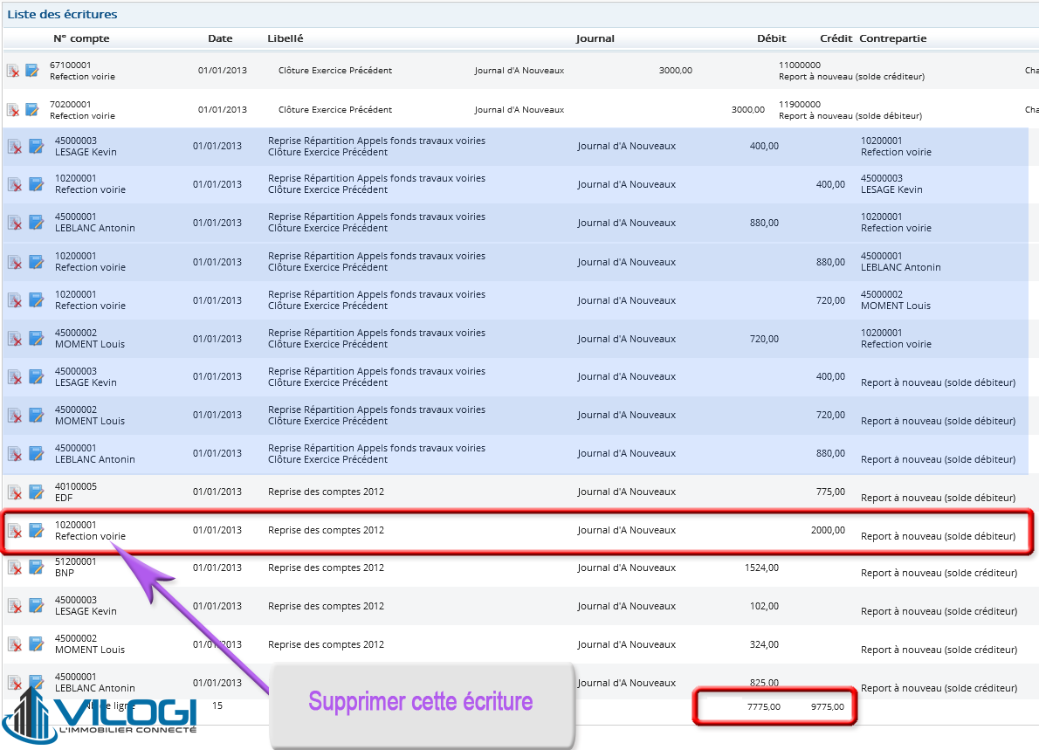Click contrepartie 11000000 Report à nouveau

pyautogui.click(x=851, y=71)
